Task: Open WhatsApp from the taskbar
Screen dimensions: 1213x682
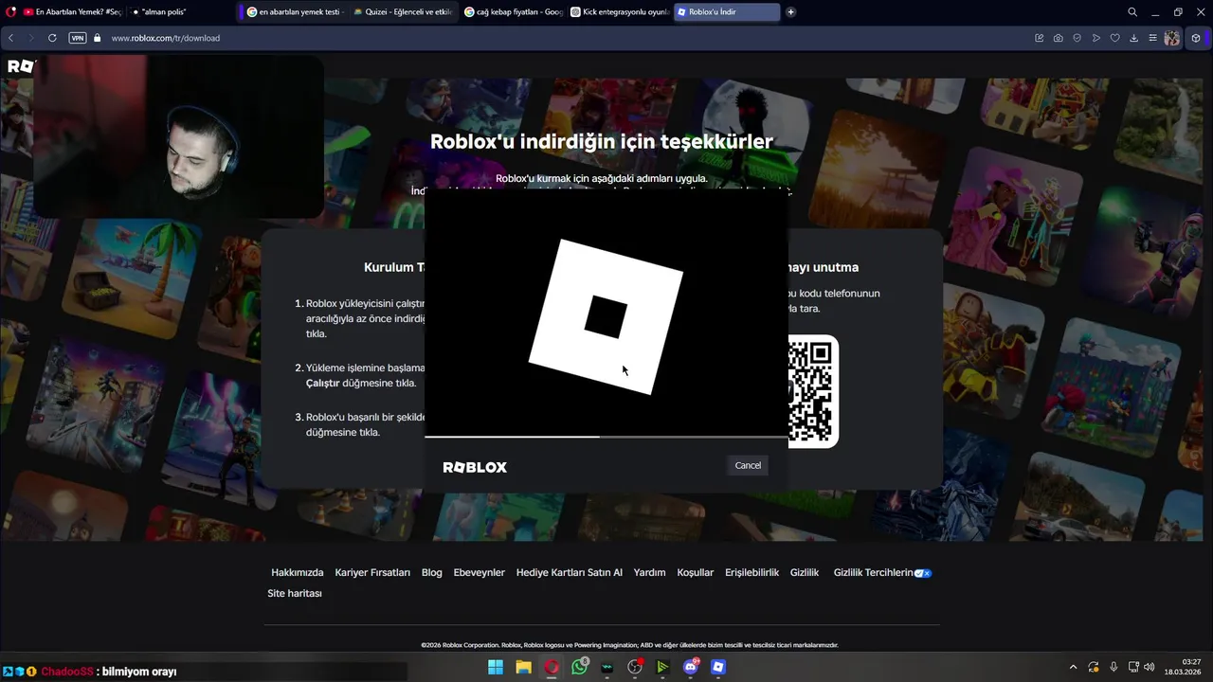Action: 579,667
